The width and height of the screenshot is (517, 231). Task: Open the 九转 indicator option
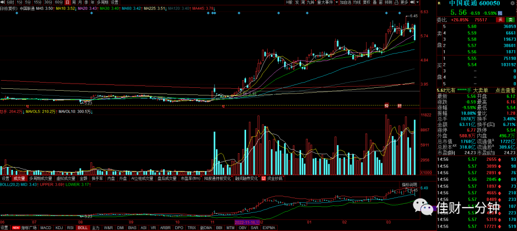311,2
